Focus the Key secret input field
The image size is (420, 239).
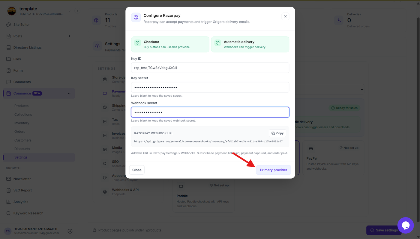(210, 87)
